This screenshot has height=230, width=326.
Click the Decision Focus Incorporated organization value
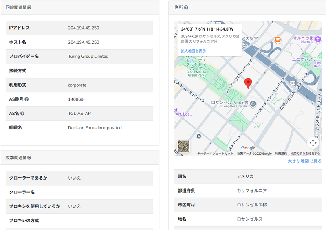(x=95, y=128)
